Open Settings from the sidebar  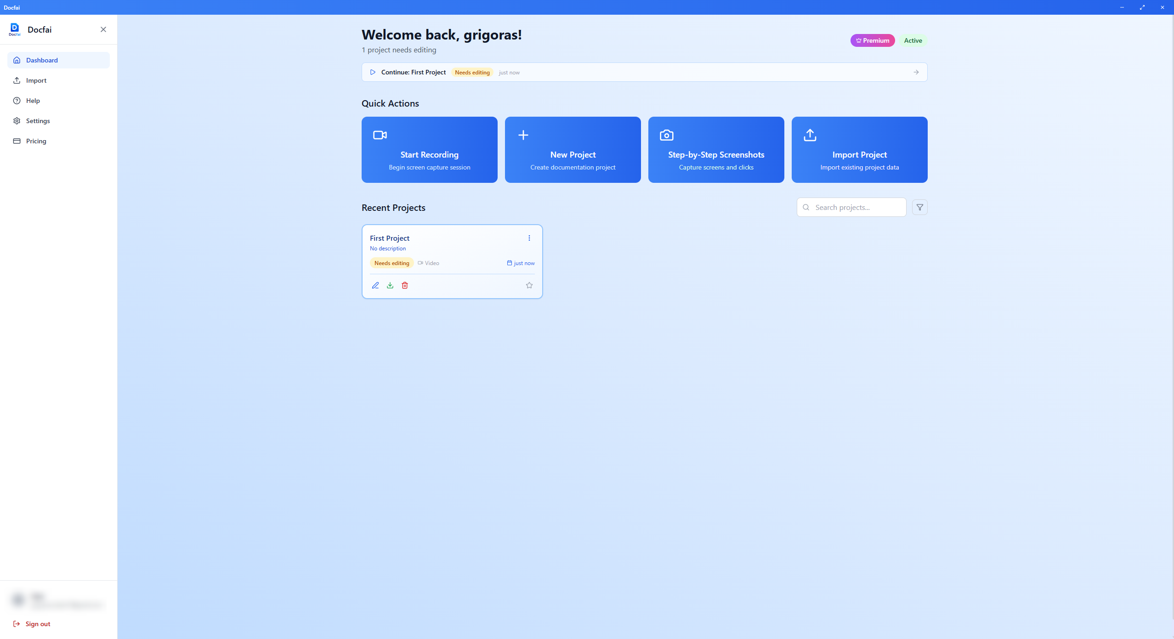point(58,121)
